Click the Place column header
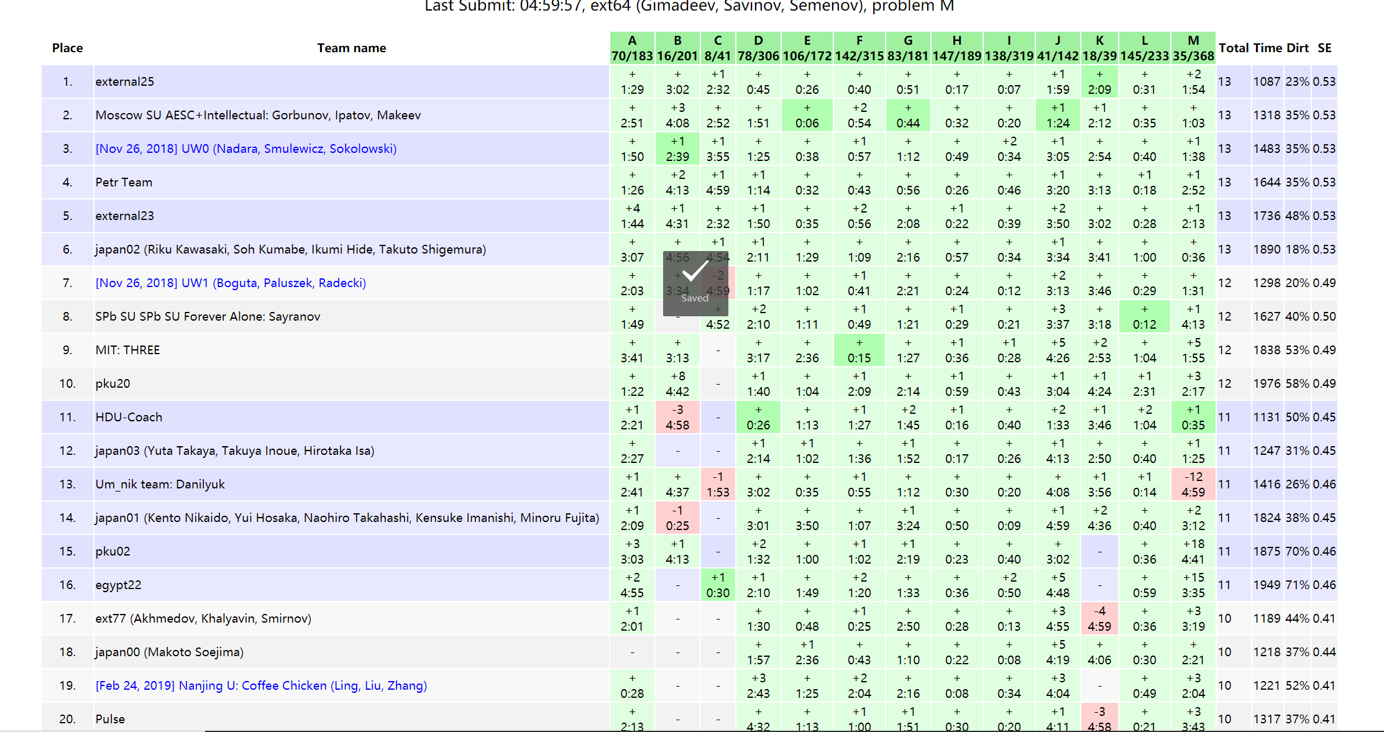The height and width of the screenshot is (732, 1384). tap(67, 48)
